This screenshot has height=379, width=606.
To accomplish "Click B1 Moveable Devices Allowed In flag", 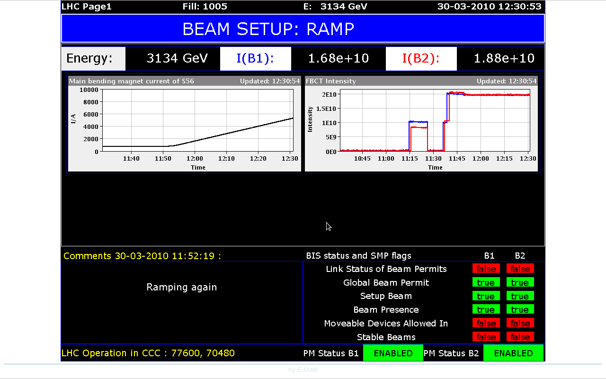I will (486, 323).
